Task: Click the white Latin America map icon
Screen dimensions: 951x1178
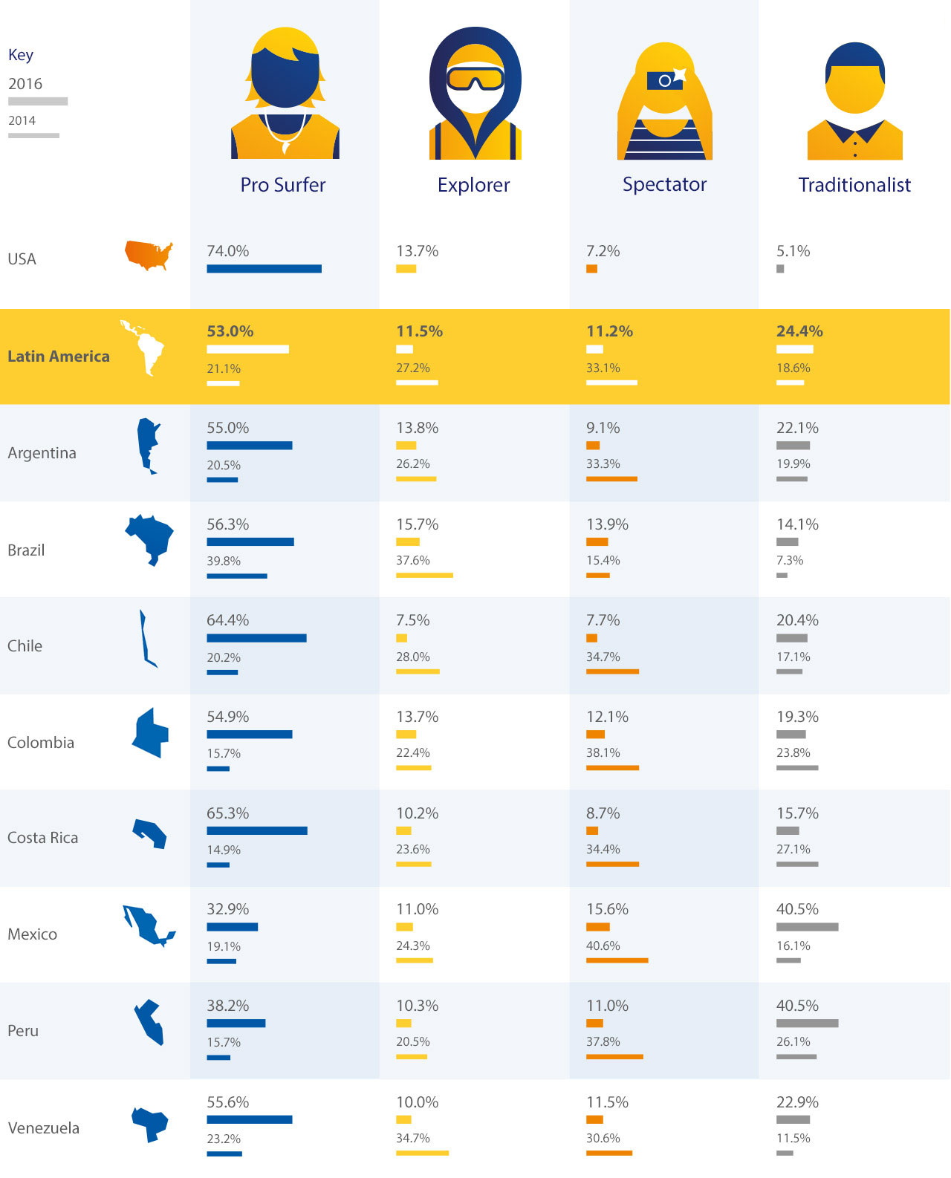Action: click(143, 348)
